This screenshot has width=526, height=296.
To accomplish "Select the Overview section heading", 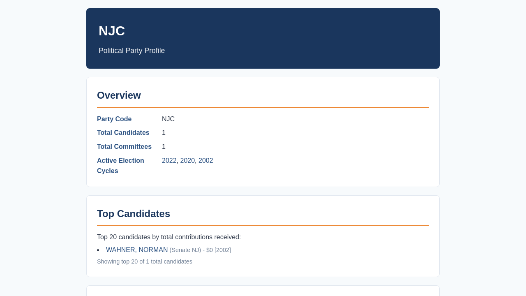I will coord(119,95).
